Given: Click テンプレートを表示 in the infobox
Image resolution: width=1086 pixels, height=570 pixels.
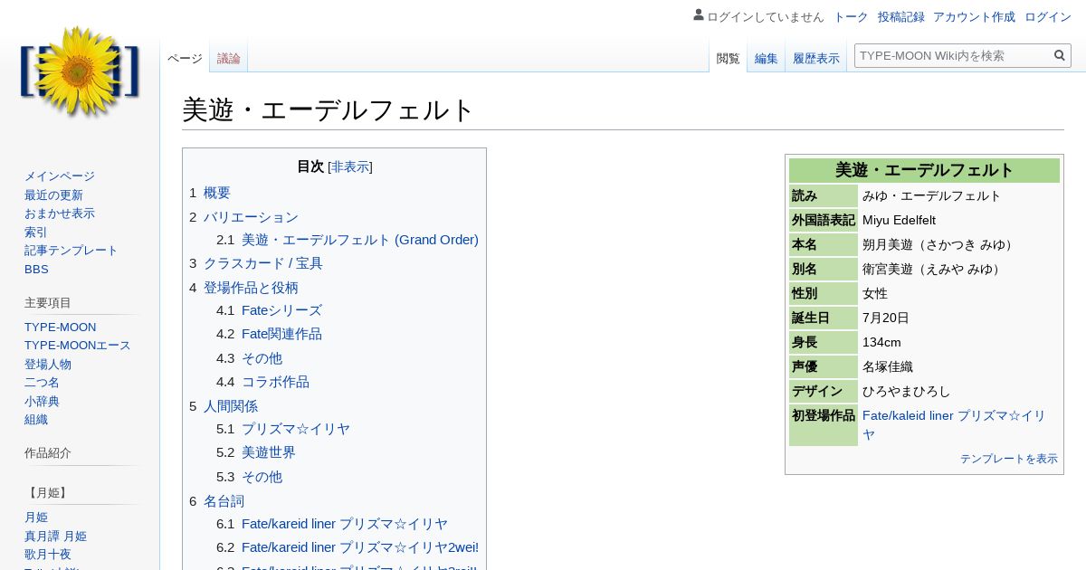Looking at the screenshot, I should click(1009, 459).
